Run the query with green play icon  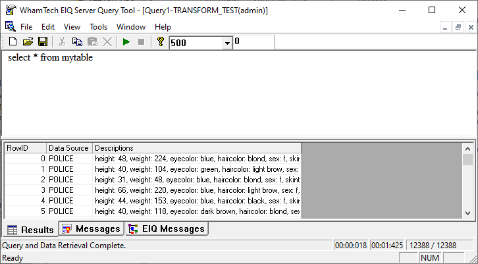pos(126,41)
